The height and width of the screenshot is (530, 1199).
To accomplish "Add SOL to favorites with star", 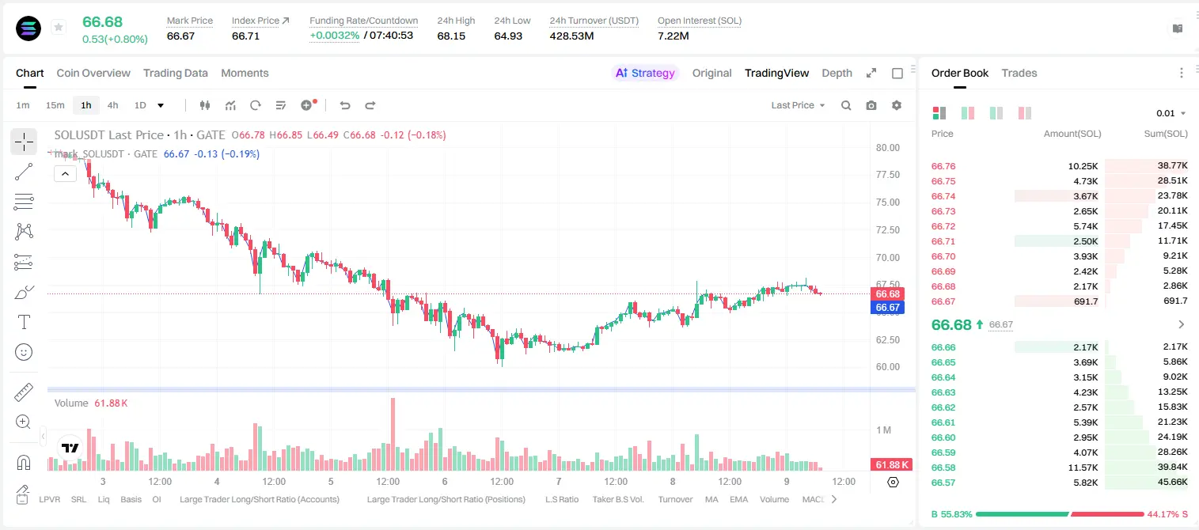I will pyautogui.click(x=59, y=28).
